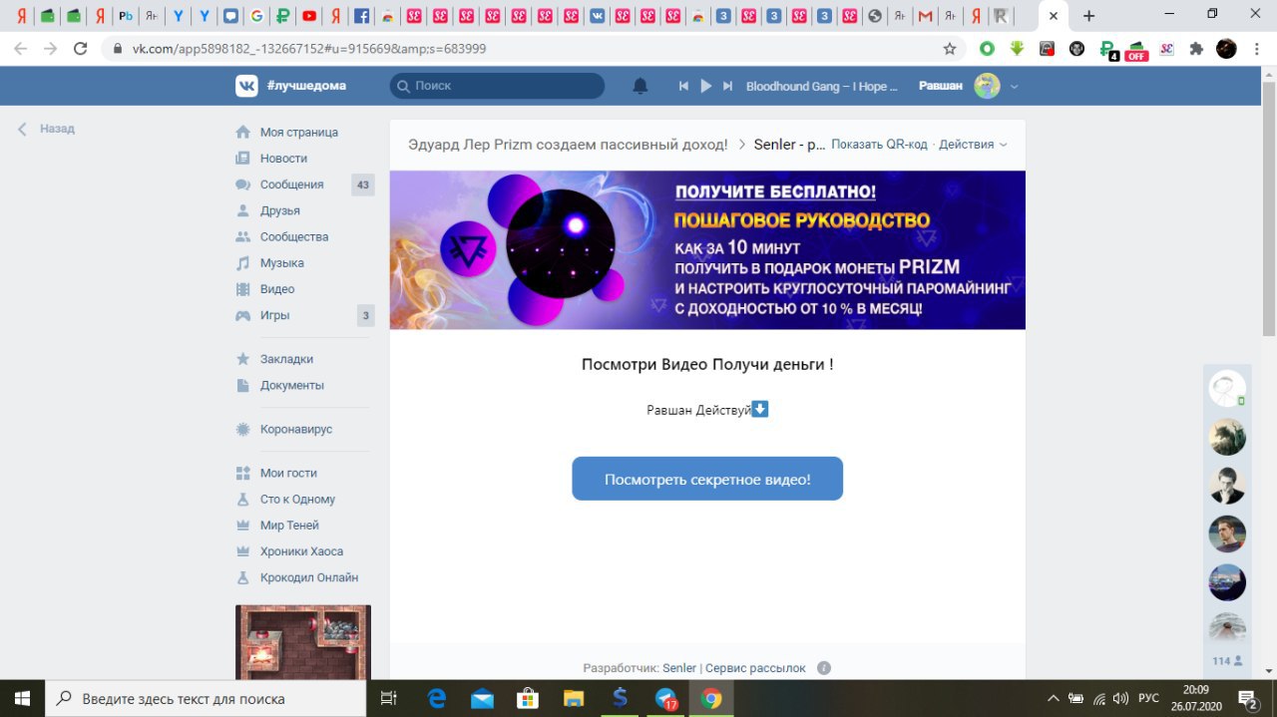Switch to the YouTube tab
This screenshot has width=1277, height=717.
pos(309,16)
